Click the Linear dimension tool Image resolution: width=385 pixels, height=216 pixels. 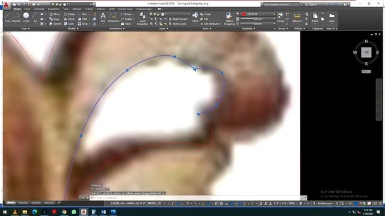[x=127, y=14]
